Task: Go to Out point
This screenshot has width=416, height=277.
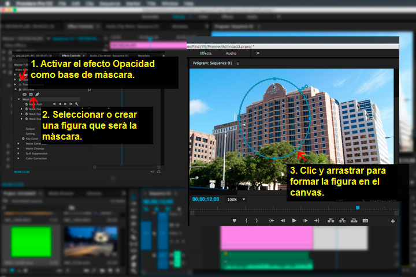Action: pyautogui.click(x=317, y=220)
